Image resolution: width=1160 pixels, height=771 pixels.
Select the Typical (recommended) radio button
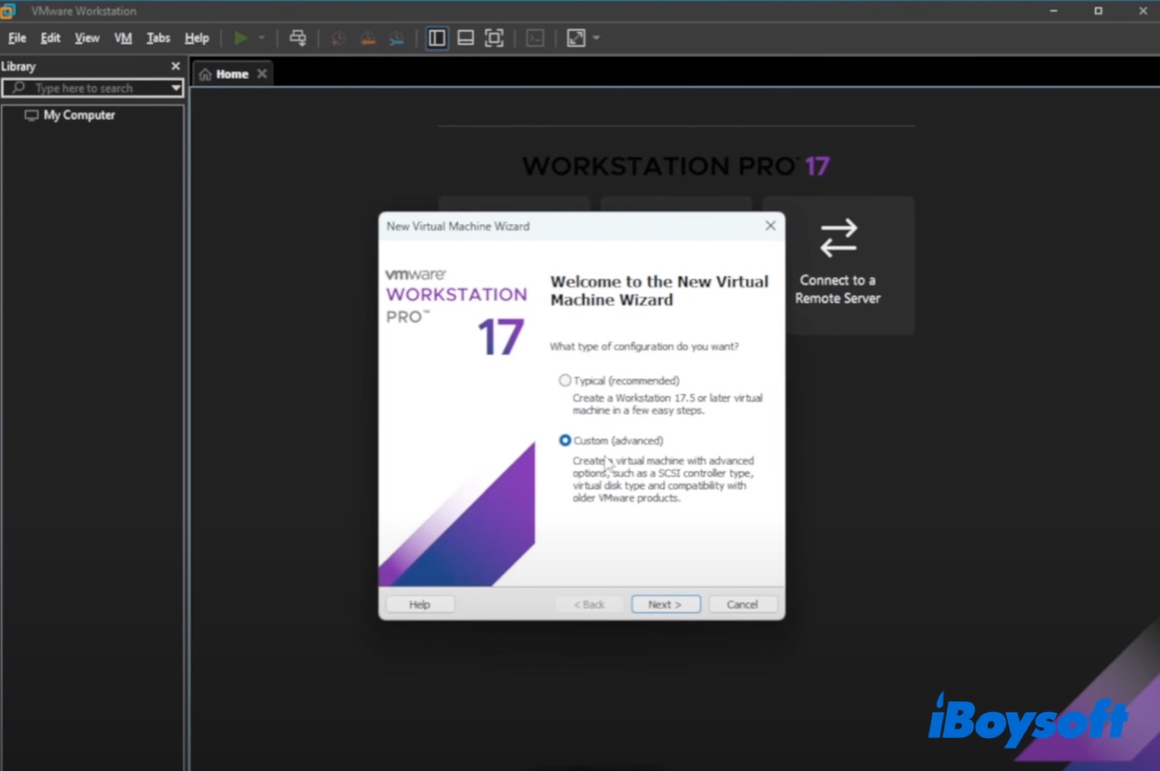(x=565, y=381)
